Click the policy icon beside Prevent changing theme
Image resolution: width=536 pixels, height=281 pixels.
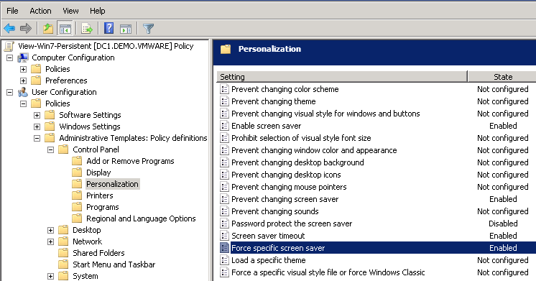224,101
